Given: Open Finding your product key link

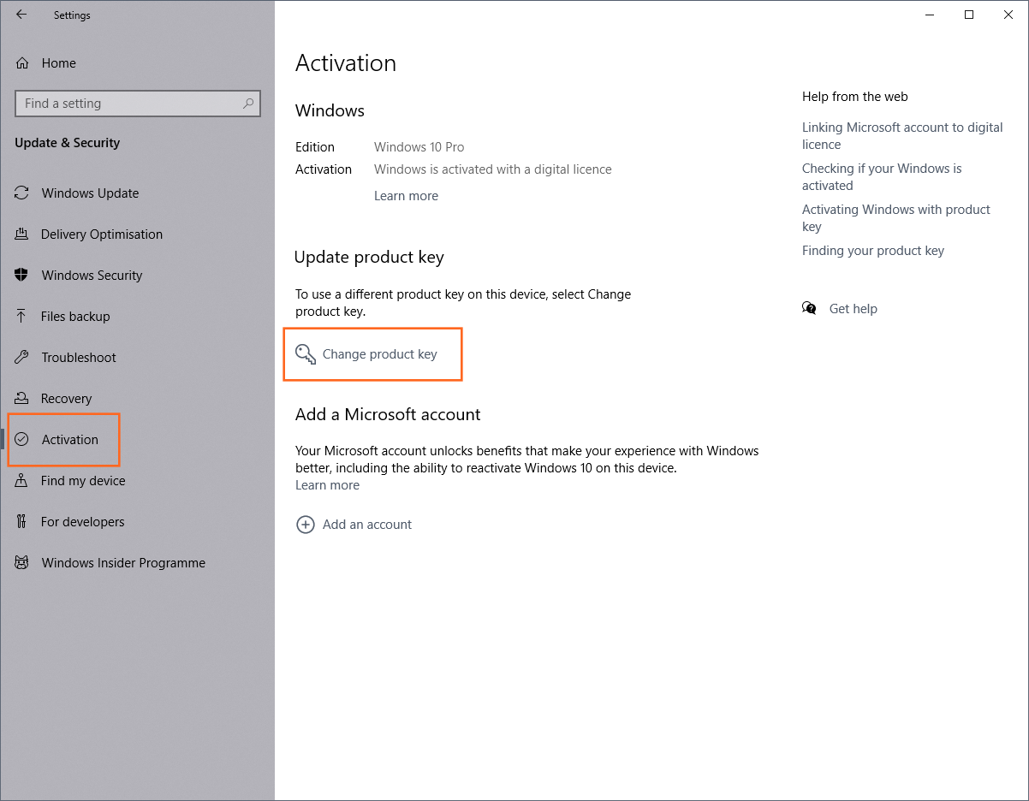Looking at the screenshot, I should (873, 251).
